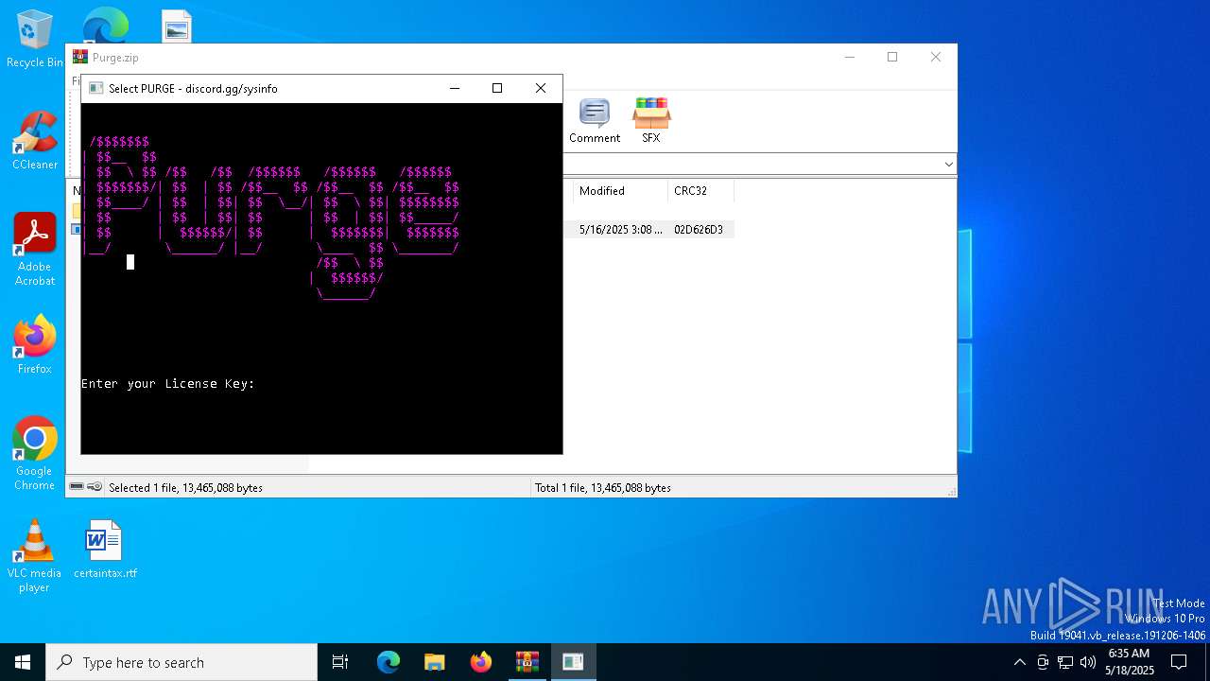Open the taskbar clock and date
This screenshot has height=681, width=1210.
pos(1130,662)
